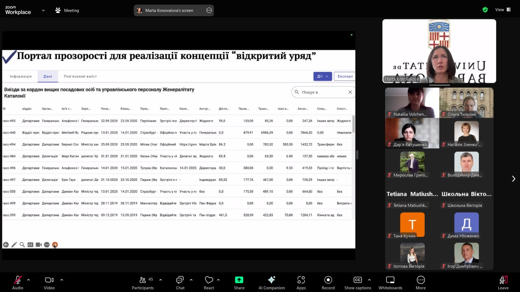Viewport: 520px width, 292px height.
Task: Click table cell racc-493
Action: [x=9, y=121]
